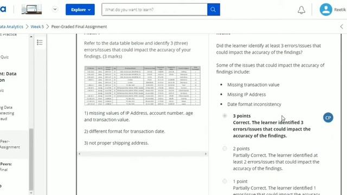Click the horizontal scrollbar track under answers
Screen dimensions: 347x195
click(143, 154)
